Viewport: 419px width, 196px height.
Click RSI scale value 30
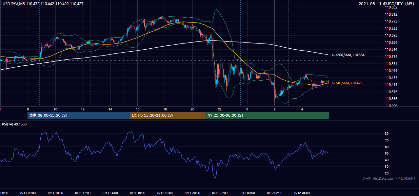tap(387, 166)
